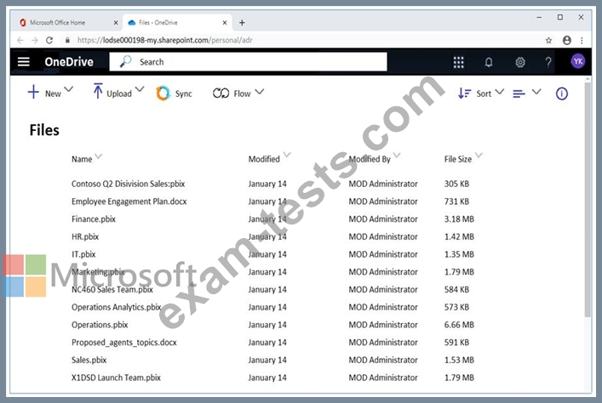Click in the Search box
Image resolution: width=602 pixels, height=403 pixels.
coord(248,62)
